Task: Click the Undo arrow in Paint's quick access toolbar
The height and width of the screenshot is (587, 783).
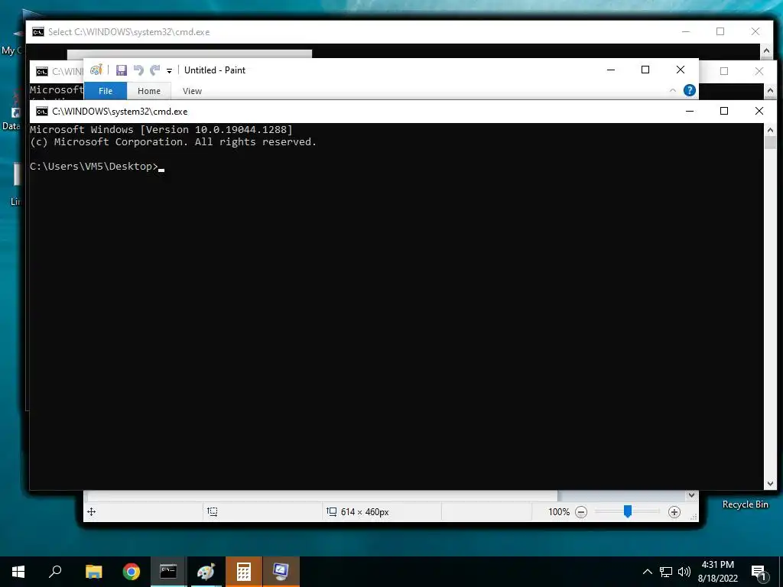Action: (138, 70)
